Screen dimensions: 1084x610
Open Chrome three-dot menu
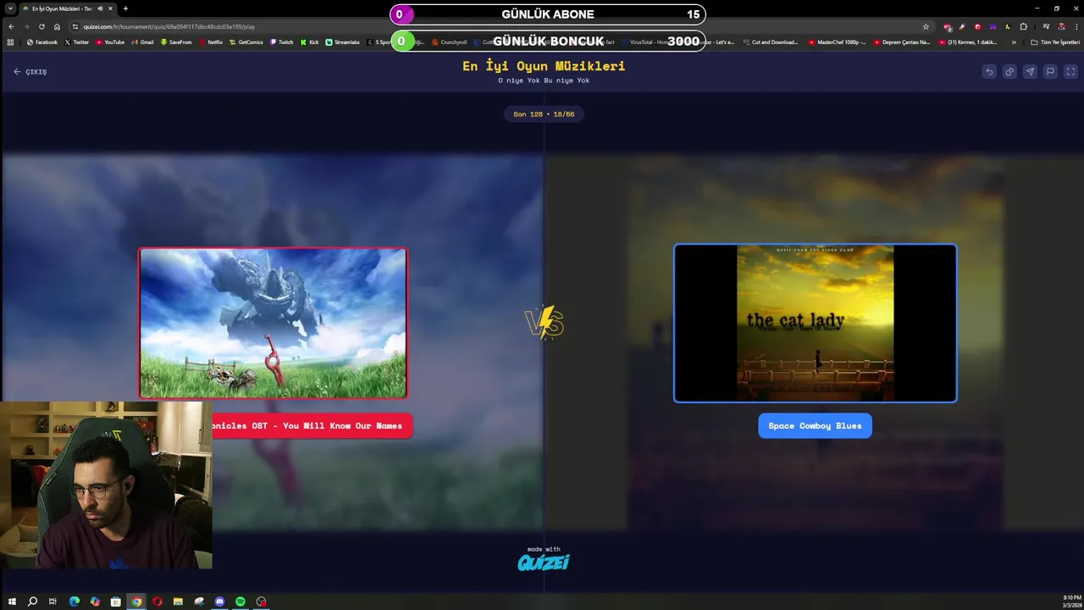(x=1076, y=26)
